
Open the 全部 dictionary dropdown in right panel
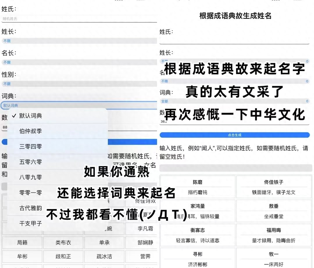[234, 101]
